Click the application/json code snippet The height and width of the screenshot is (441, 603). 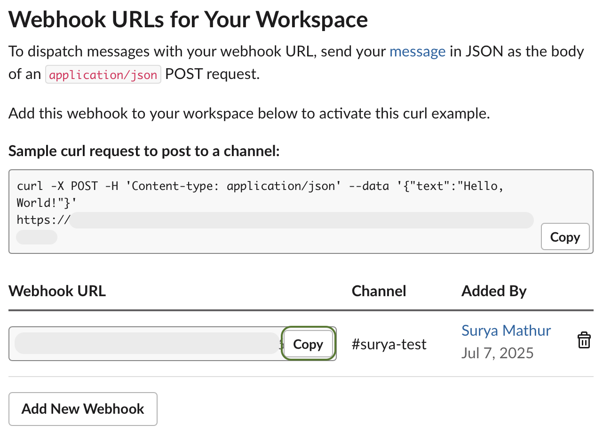pos(103,75)
